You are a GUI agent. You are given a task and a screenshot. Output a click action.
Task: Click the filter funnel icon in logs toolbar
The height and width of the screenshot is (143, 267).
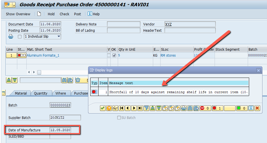tap(146, 108)
